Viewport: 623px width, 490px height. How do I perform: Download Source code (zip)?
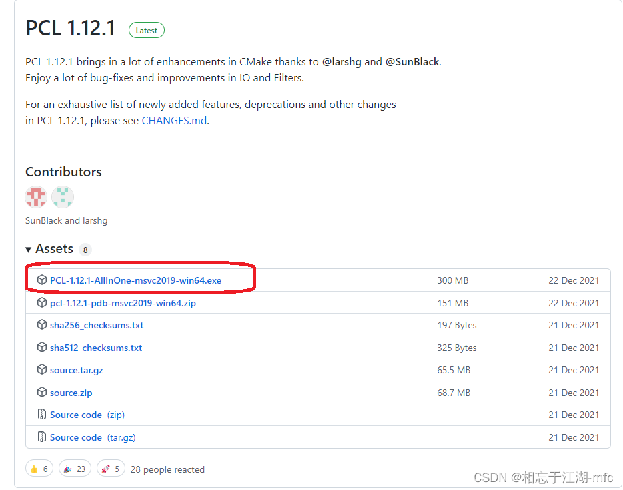(x=87, y=415)
